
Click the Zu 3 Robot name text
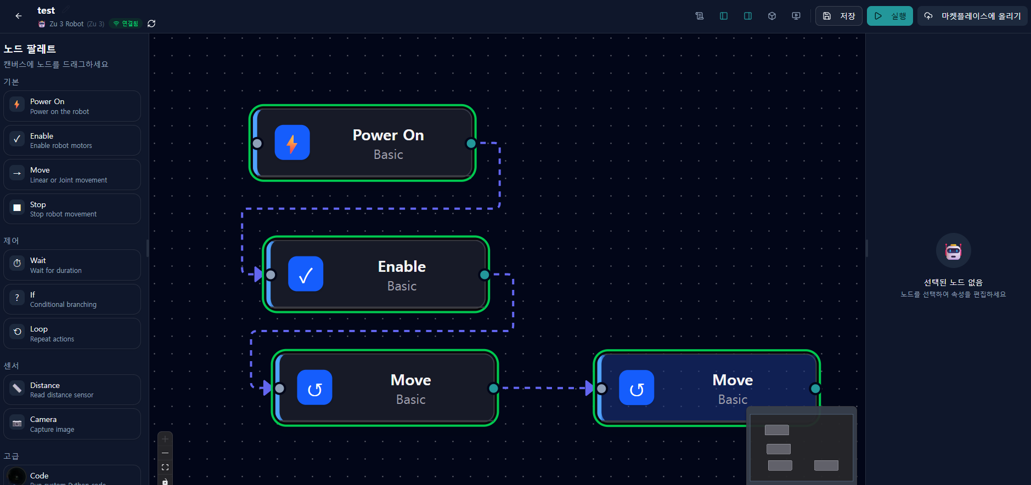(x=66, y=24)
